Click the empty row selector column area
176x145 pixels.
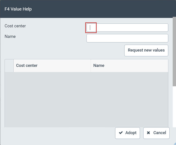pyautogui.click(x=9, y=100)
